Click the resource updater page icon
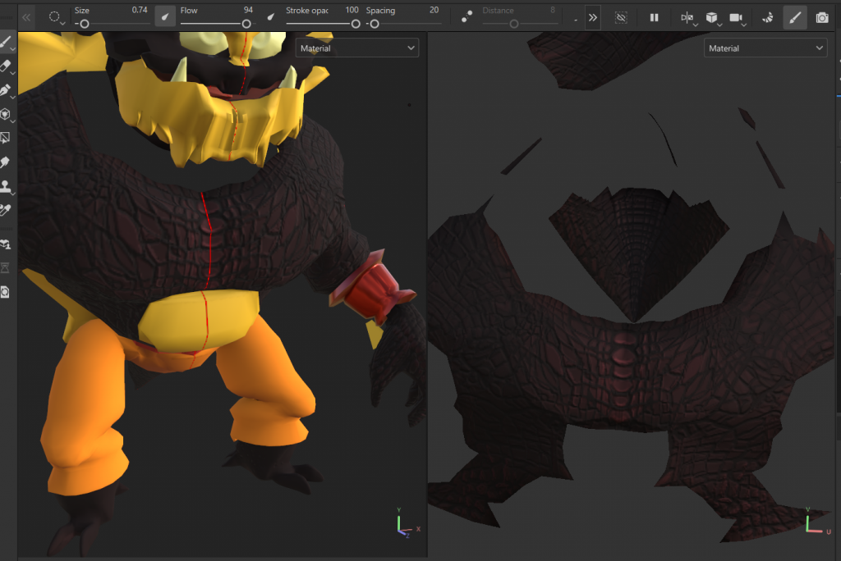841x561 pixels. (x=6, y=292)
